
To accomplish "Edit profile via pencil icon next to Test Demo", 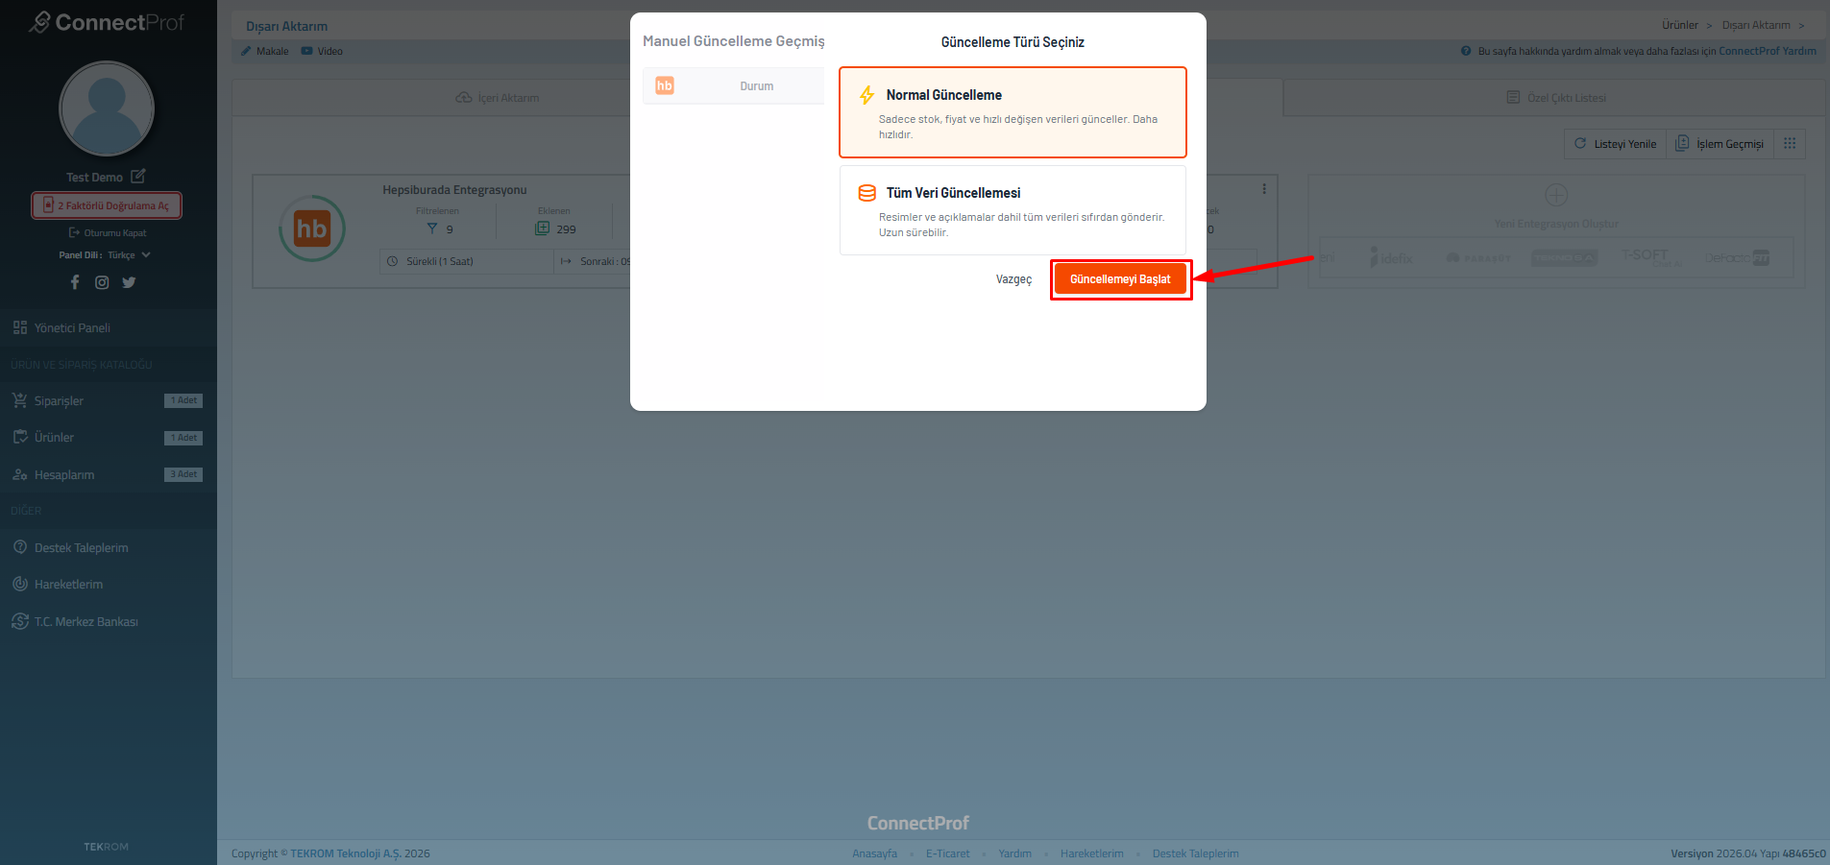I will coord(138,177).
